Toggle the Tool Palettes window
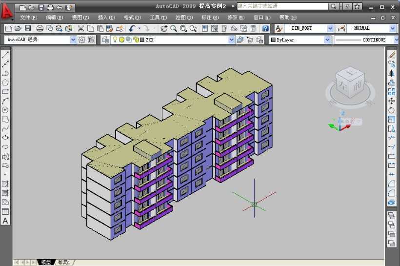The height and width of the screenshot is (266, 400). (x=224, y=28)
